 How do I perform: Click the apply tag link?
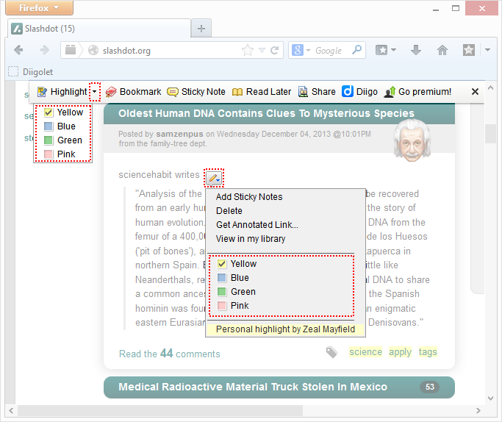coord(400,352)
